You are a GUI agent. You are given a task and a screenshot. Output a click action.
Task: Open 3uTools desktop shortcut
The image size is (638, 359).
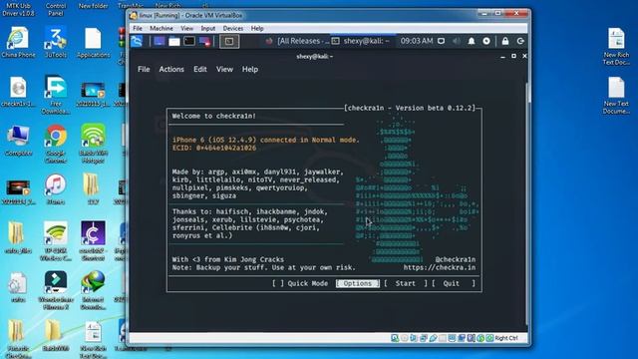(x=56, y=42)
